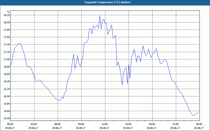The height and width of the screenshot is (131, 210).
Task: Click the x-axis time label '12:00'
Action: click(x=105, y=124)
